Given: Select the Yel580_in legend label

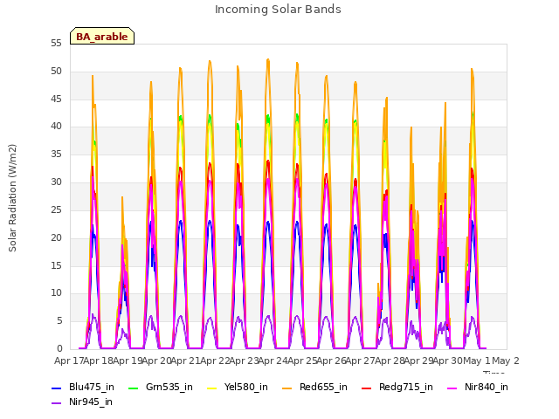Looking at the screenshot, I should click(x=246, y=387).
